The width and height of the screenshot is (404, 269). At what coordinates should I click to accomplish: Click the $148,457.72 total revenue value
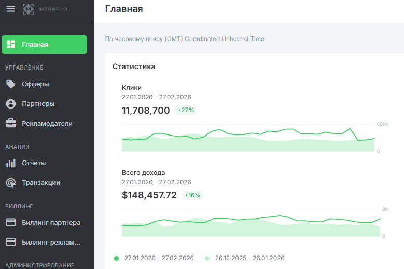coord(149,195)
